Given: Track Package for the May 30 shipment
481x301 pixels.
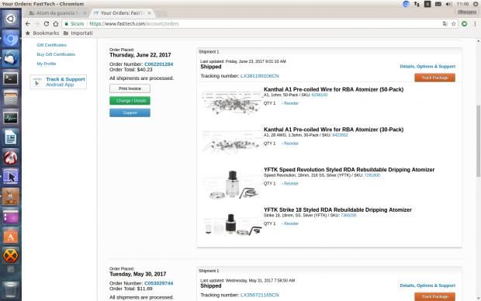Looking at the screenshot, I should coord(434,296).
